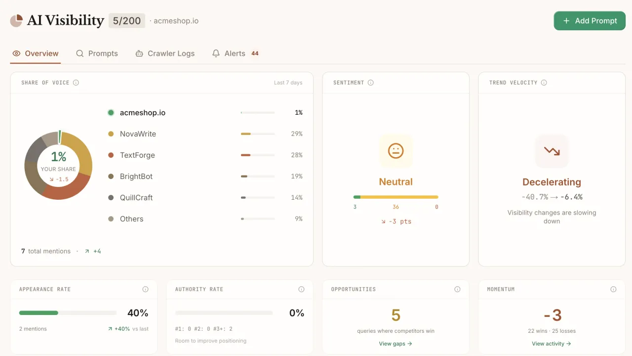Click the sentiment distribution bar

coord(396,197)
